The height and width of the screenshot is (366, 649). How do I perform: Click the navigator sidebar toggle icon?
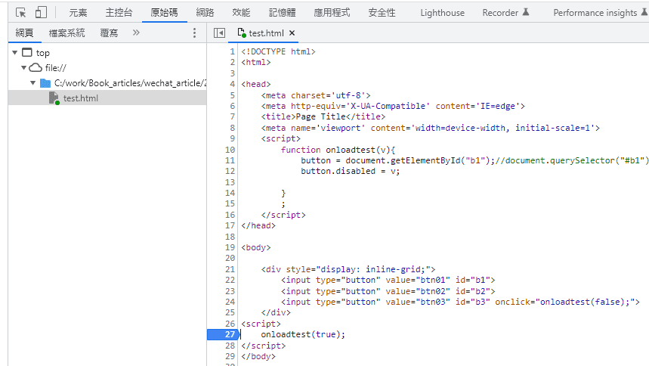pos(219,33)
